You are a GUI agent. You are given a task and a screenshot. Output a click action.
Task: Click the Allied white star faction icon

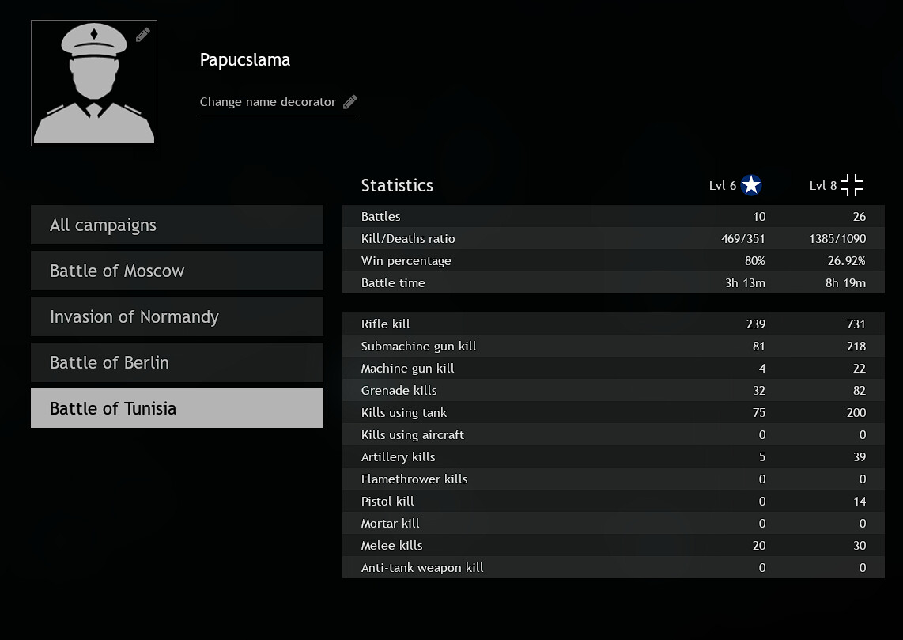(751, 185)
